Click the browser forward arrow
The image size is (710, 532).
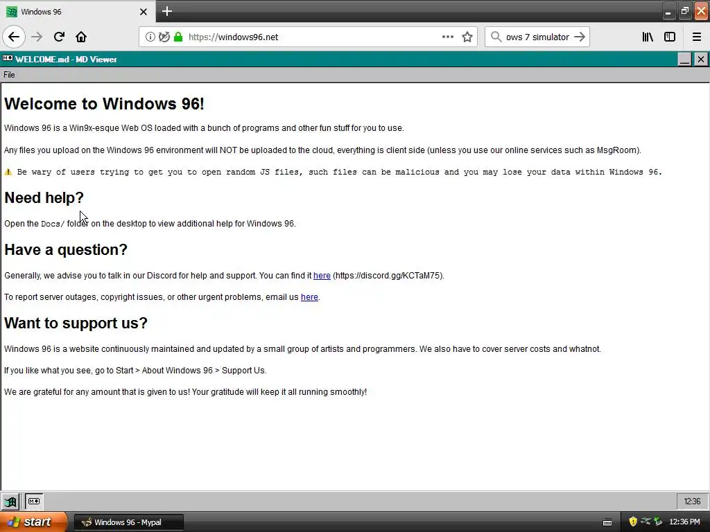[37, 37]
